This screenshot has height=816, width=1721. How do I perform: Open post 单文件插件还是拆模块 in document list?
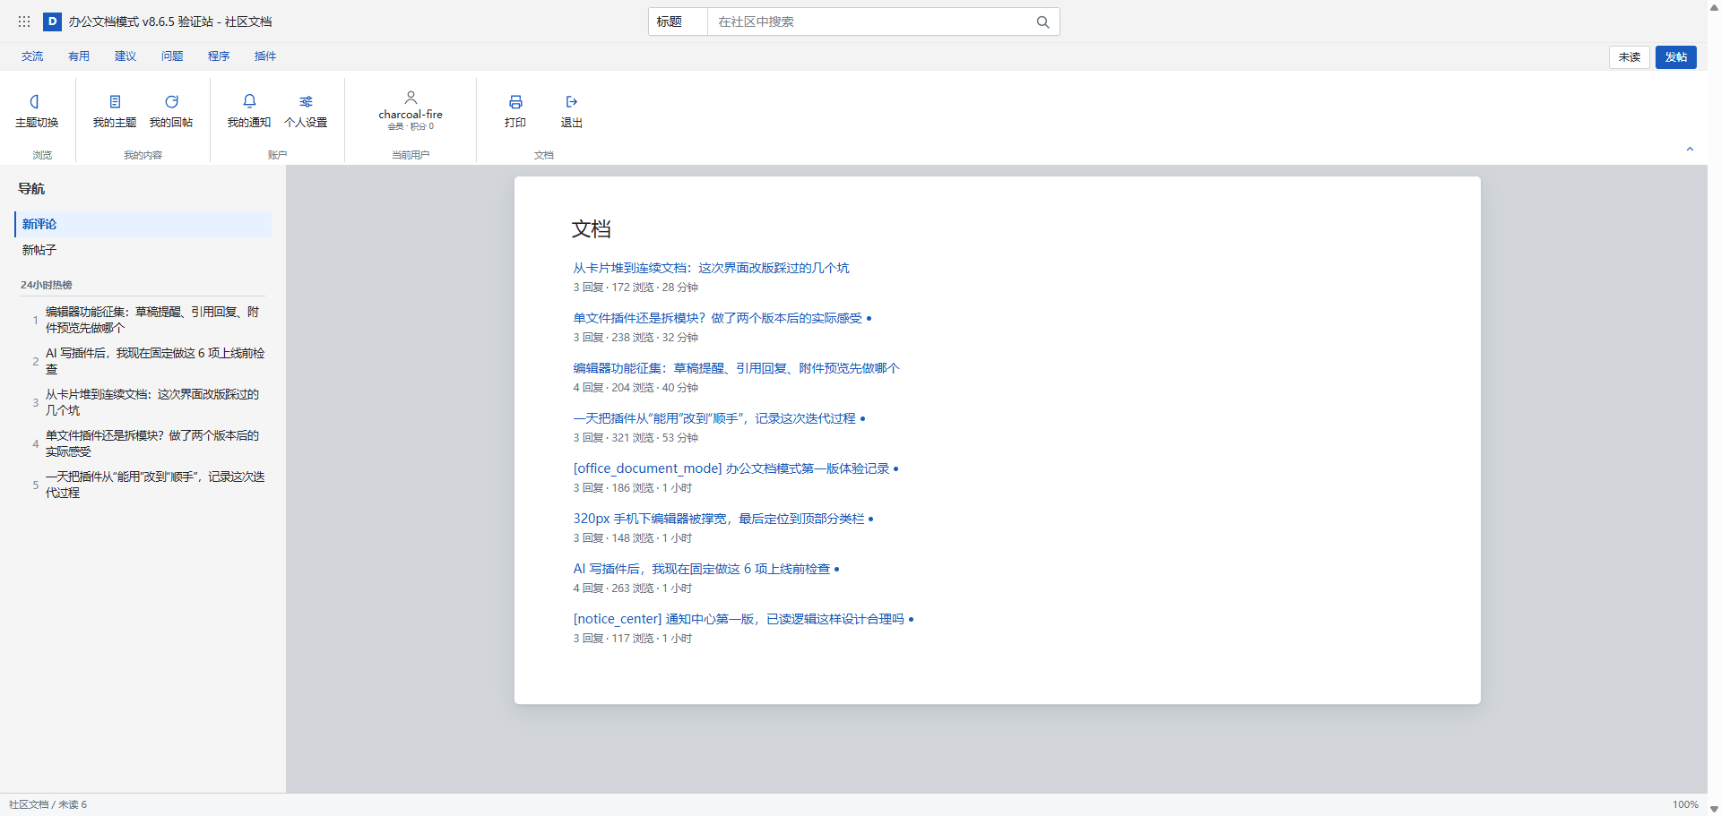(x=717, y=318)
